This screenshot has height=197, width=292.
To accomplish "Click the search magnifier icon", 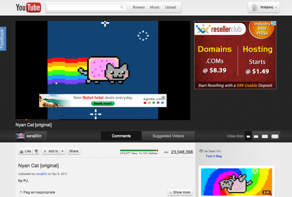I will tap(122, 7).
